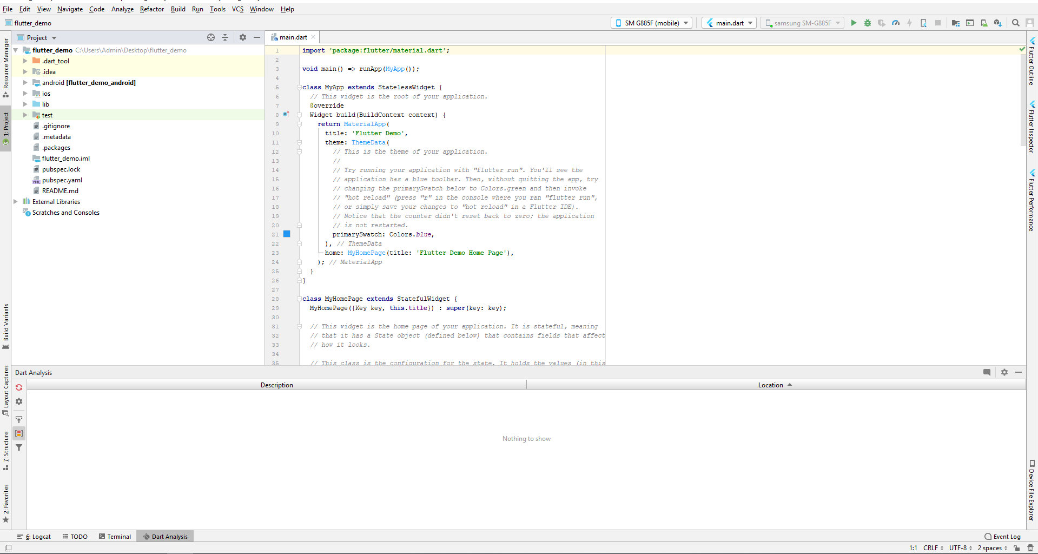Start debugging with the green bug icon
Image resolution: width=1038 pixels, height=554 pixels.
[868, 23]
